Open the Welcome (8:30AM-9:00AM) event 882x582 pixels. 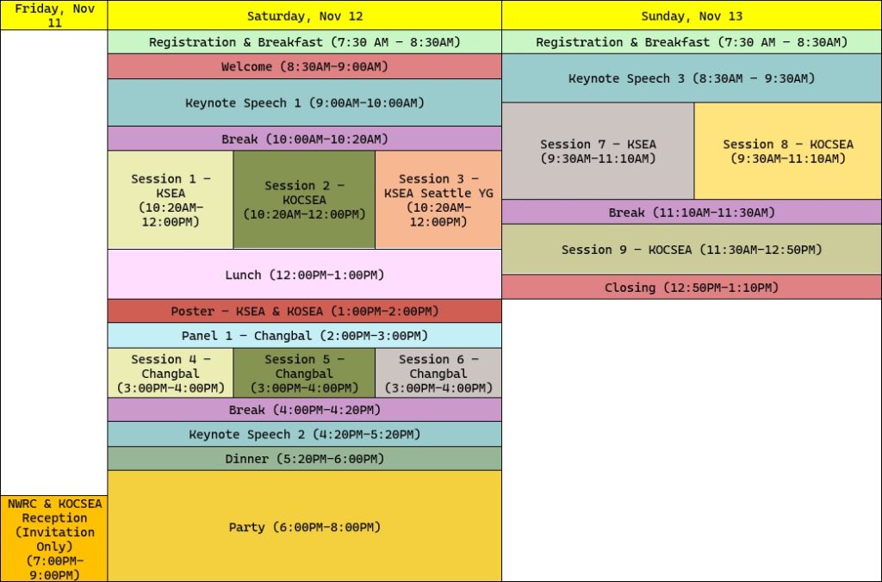[x=304, y=66]
